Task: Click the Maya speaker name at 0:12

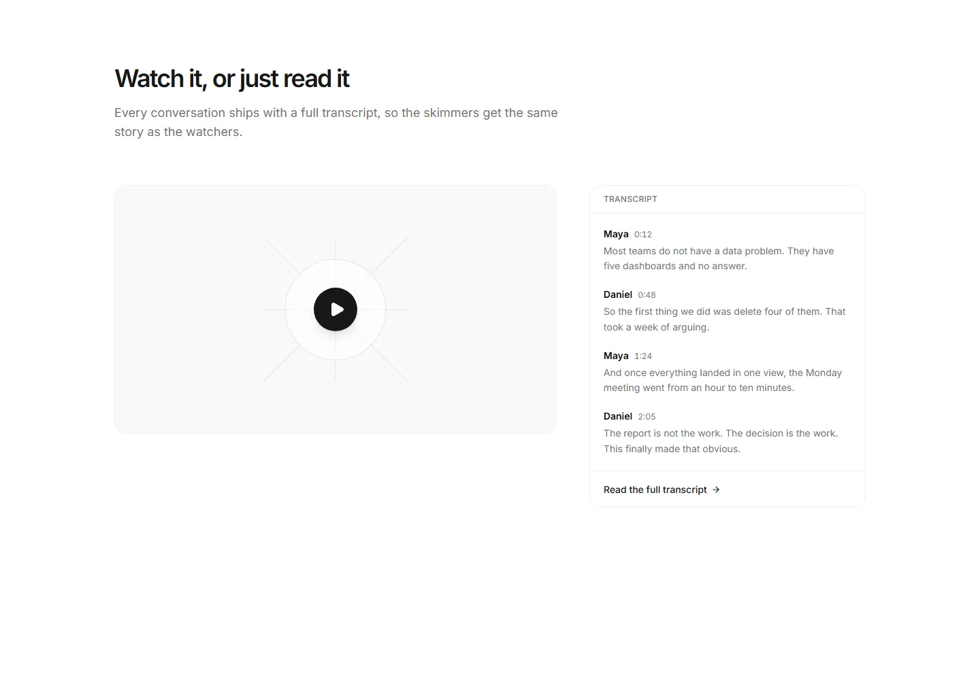Action: pos(616,234)
